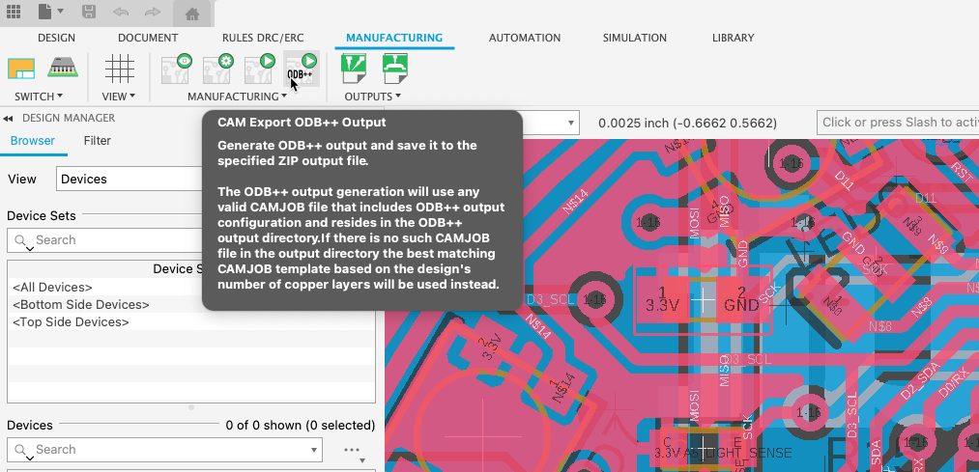
Task: Switch to the Filter tab
Action: pos(98,141)
